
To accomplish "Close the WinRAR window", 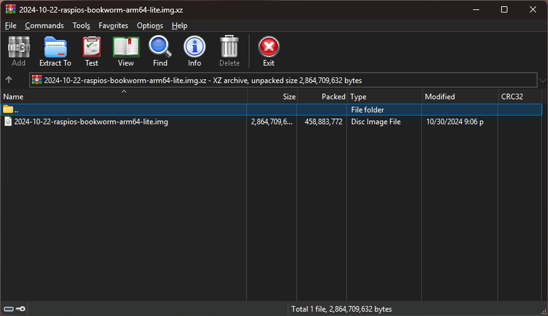I will pos(532,9).
